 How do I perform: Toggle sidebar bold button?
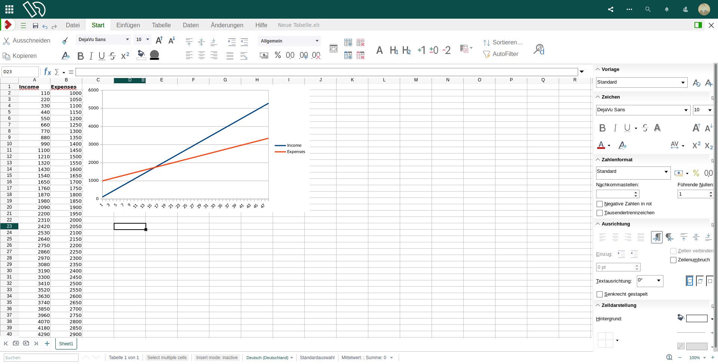[602, 128]
